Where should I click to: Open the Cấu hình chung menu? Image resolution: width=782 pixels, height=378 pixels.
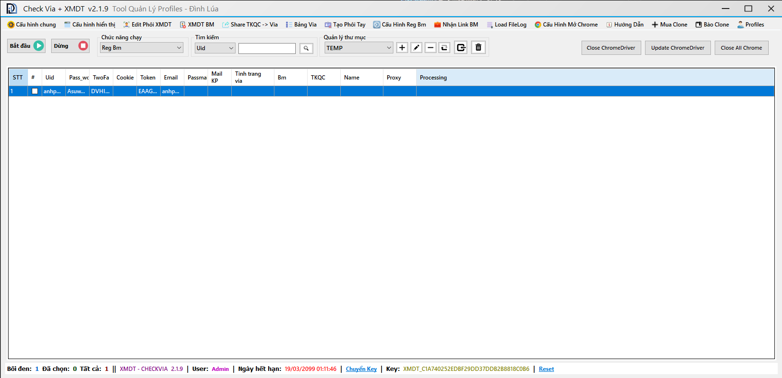coord(32,25)
